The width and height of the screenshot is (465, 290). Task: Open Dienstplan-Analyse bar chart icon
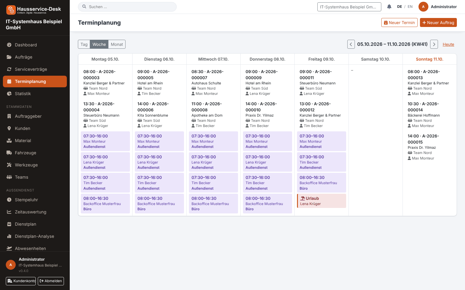[9, 236]
